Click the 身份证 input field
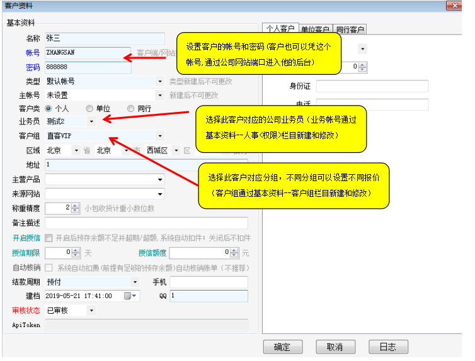This screenshot has width=475, height=361. (372, 86)
